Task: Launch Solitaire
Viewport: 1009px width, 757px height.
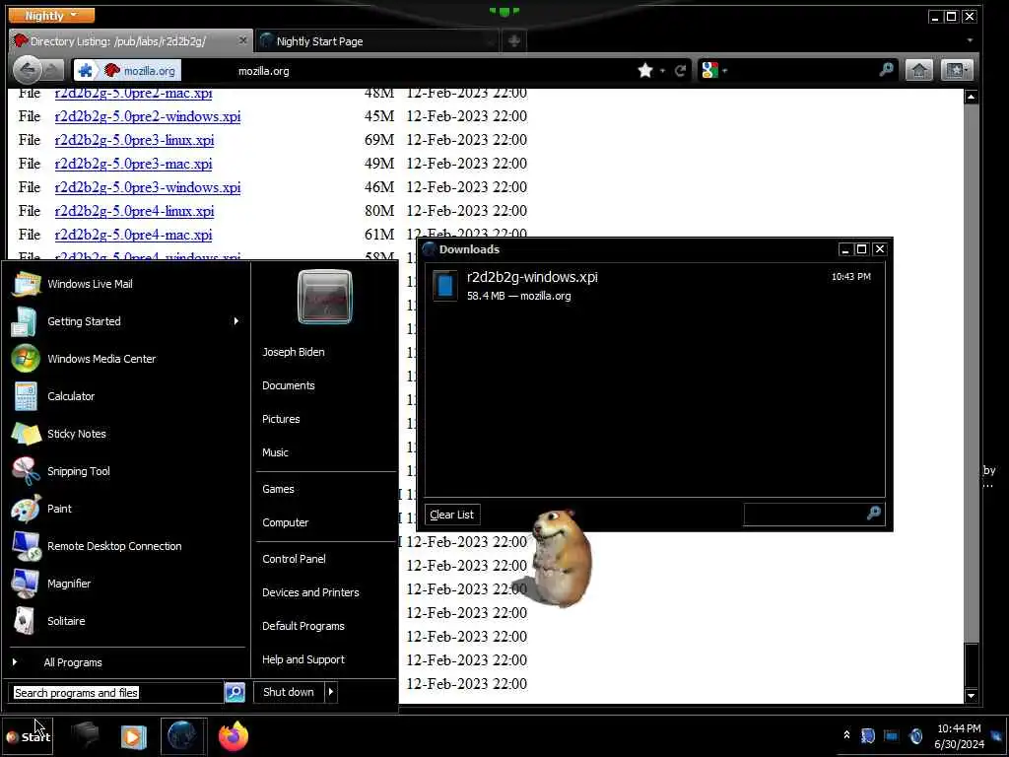Action: click(x=125, y=621)
